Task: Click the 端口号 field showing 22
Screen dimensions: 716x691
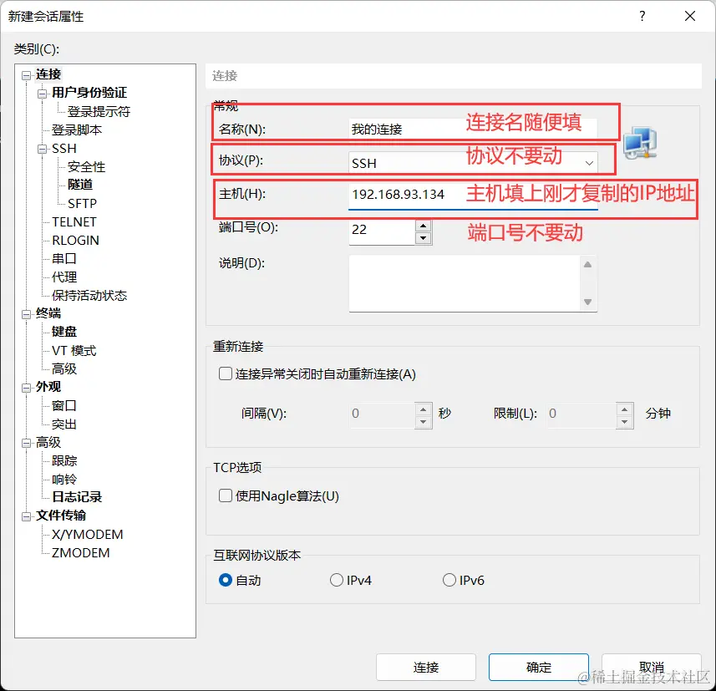Action: point(382,232)
